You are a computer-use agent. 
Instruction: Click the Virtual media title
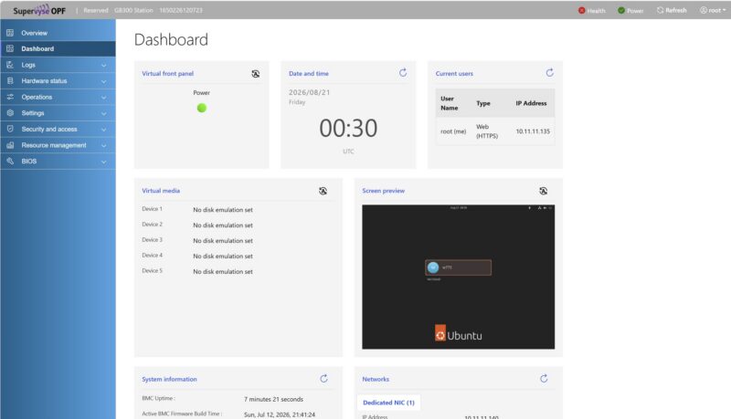pyautogui.click(x=161, y=191)
